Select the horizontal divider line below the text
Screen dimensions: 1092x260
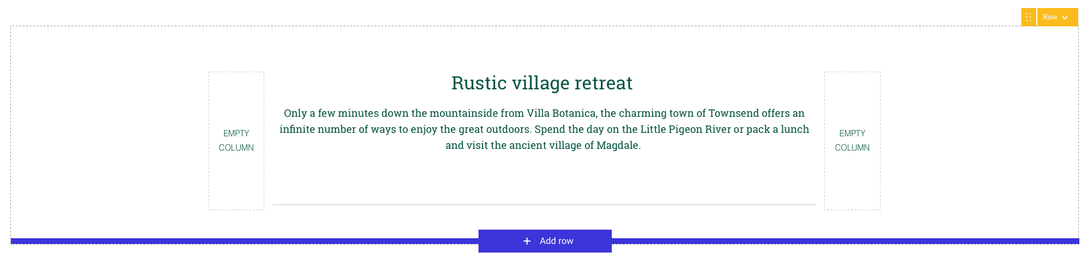(x=544, y=204)
